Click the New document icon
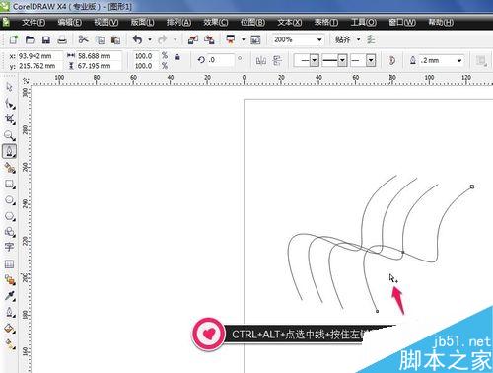The width and height of the screenshot is (493, 373). click(x=13, y=39)
